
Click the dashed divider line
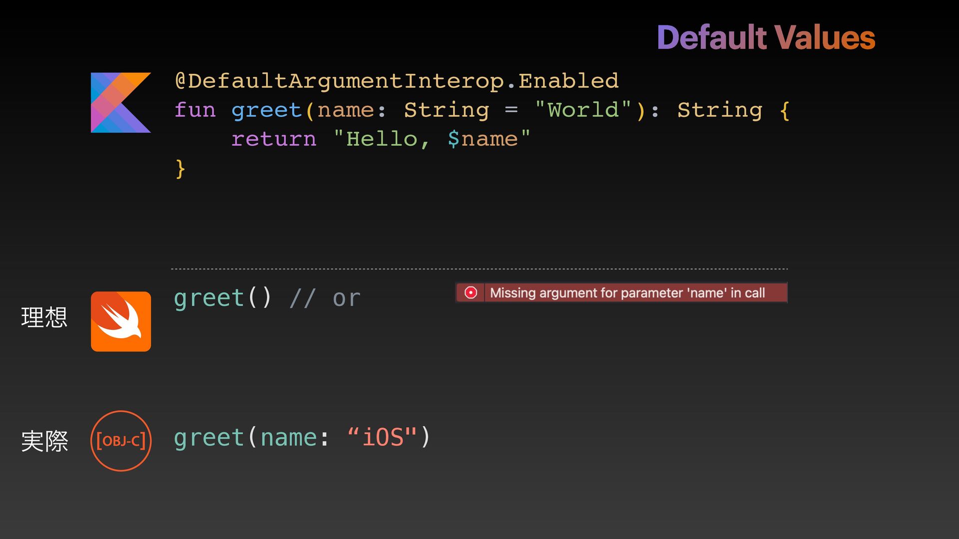click(x=479, y=269)
